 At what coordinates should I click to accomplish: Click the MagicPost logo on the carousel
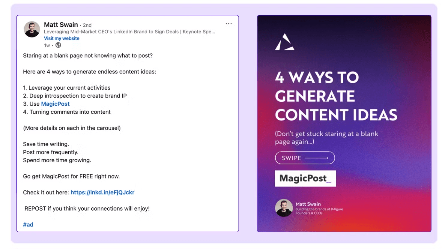(305, 178)
